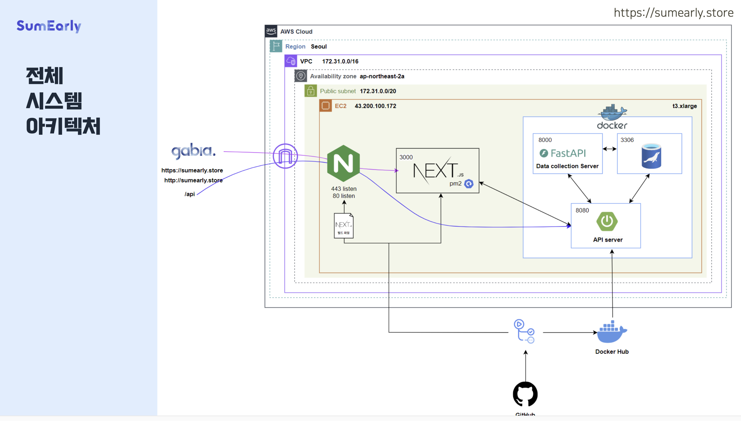Select the VPC cloud icon
This screenshot has height=421, width=741.
[291, 61]
